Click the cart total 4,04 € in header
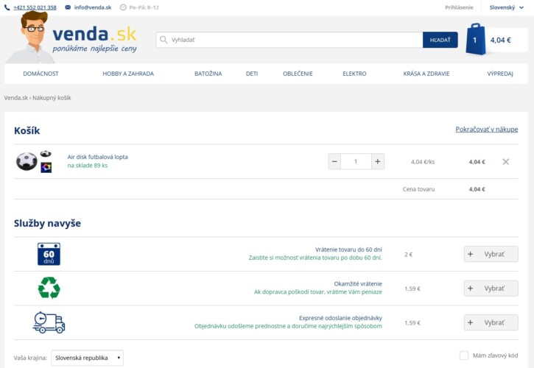 click(500, 40)
